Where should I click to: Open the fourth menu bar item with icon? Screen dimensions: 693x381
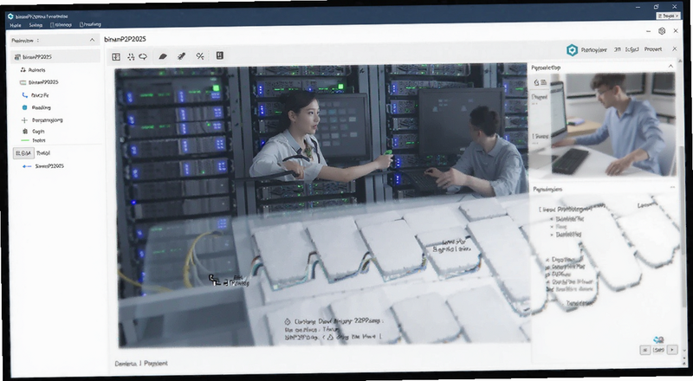point(90,25)
